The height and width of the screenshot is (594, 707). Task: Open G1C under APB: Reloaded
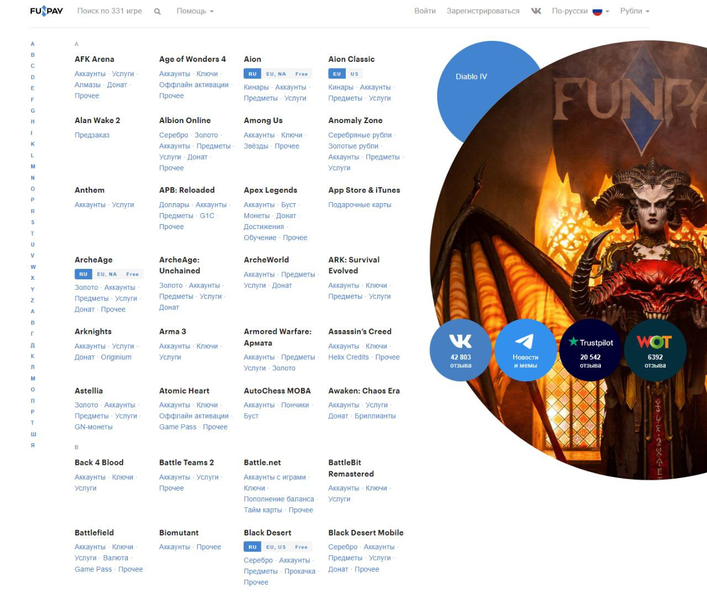[x=207, y=215]
